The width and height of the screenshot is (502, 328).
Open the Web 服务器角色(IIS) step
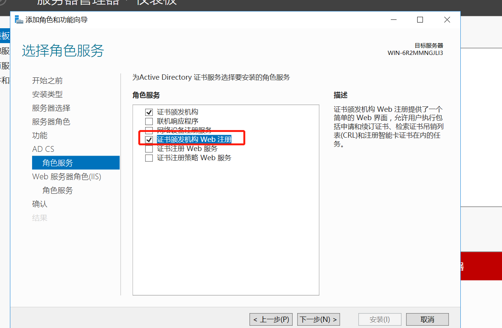[67, 177]
